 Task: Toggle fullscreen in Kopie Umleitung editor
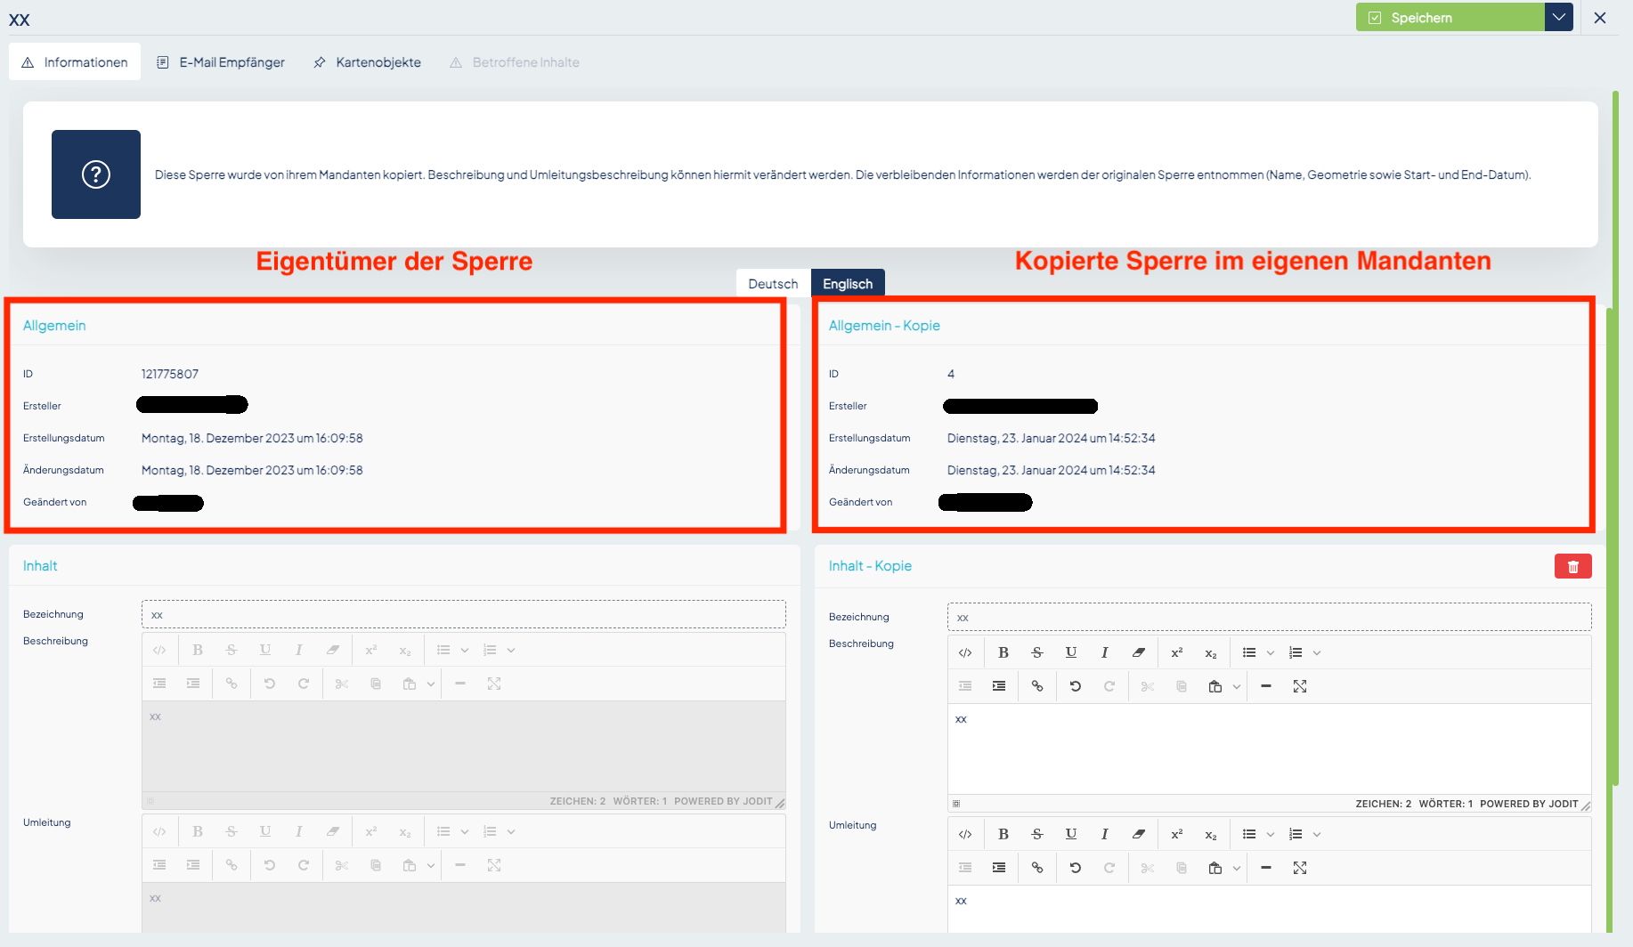click(1300, 868)
